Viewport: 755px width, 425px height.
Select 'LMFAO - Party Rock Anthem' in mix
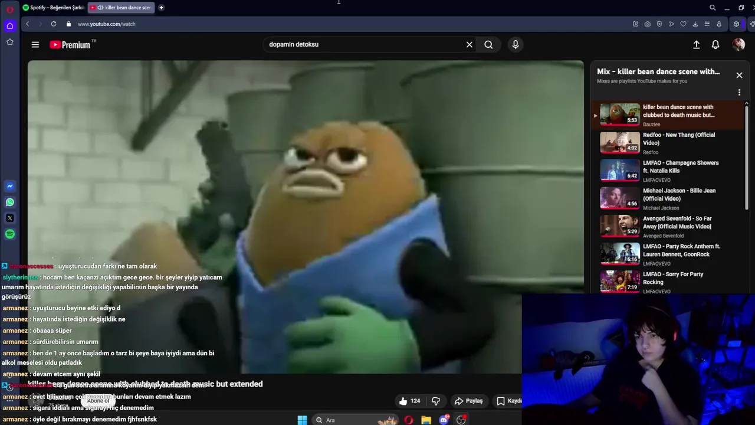[x=667, y=254]
